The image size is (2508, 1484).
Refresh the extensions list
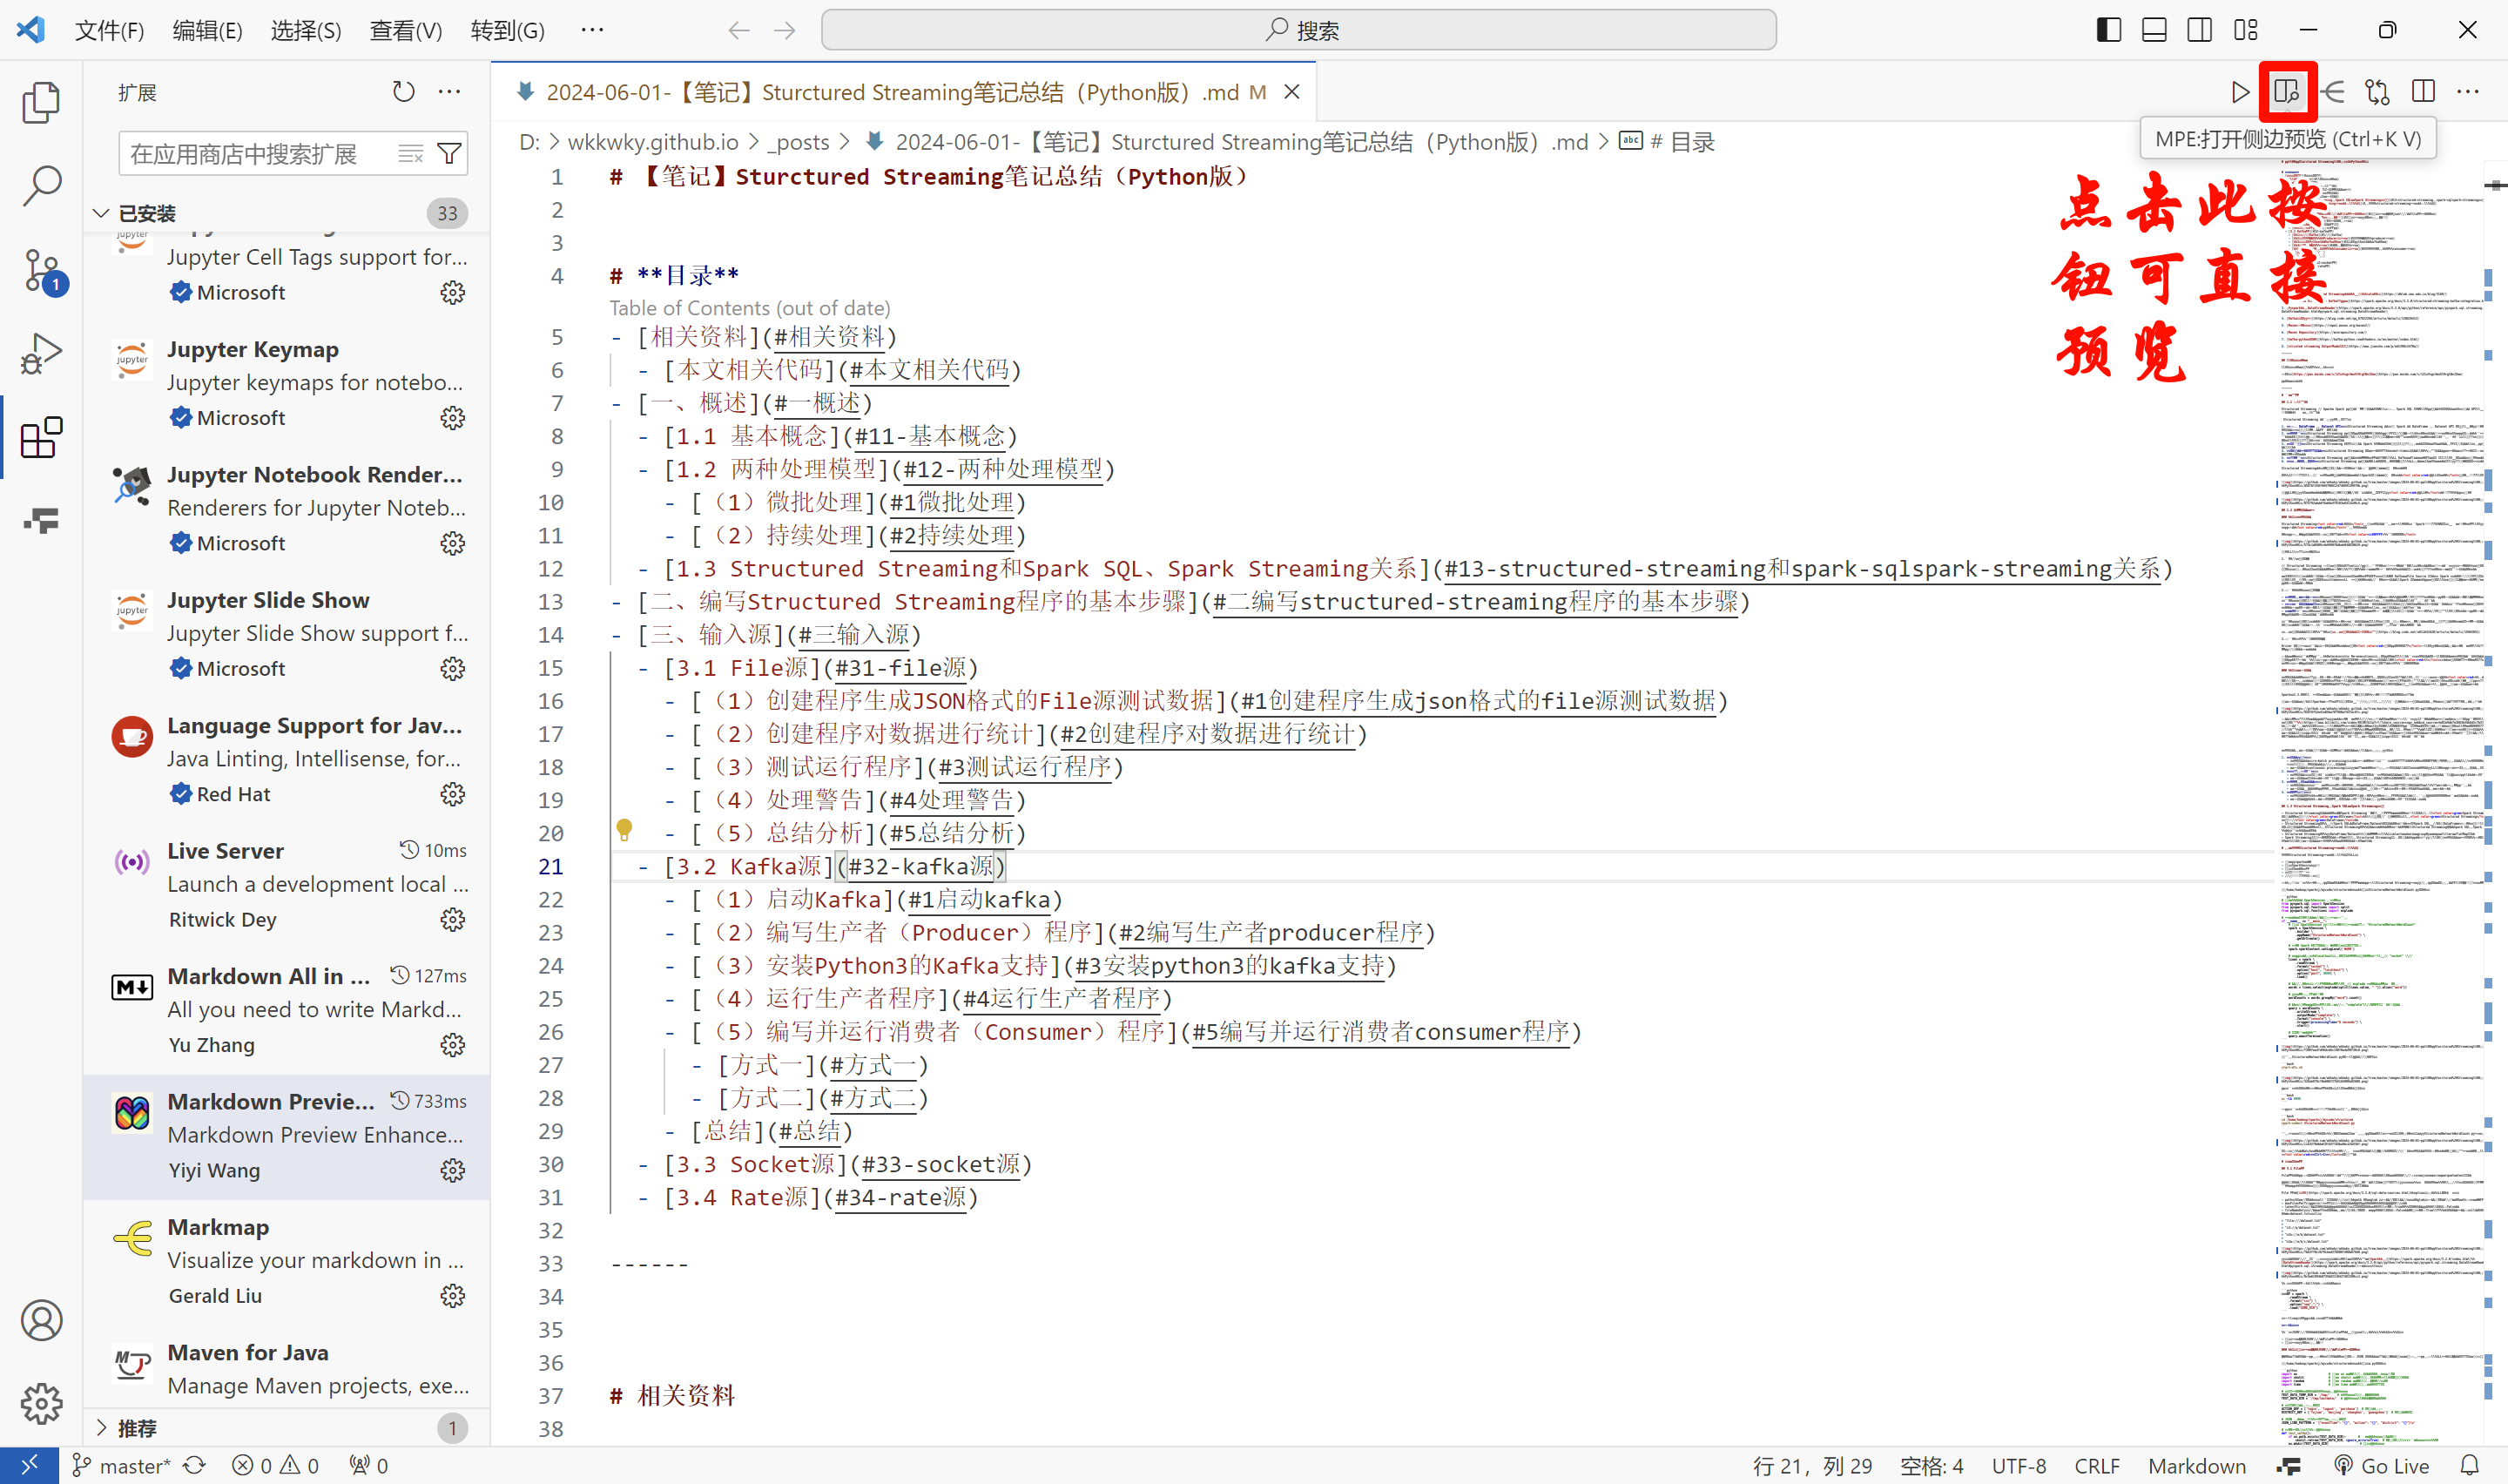click(x=403, y=92)
